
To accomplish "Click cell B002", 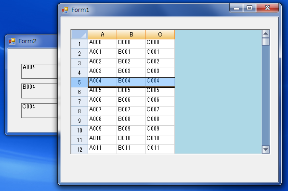I will (131, 63).
